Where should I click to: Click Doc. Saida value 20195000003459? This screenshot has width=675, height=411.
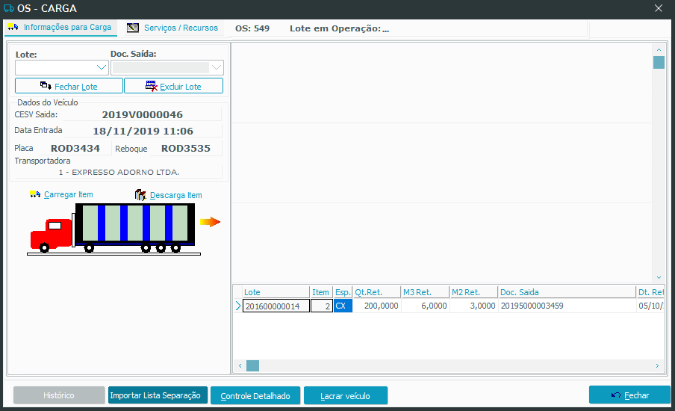point(567,306)
